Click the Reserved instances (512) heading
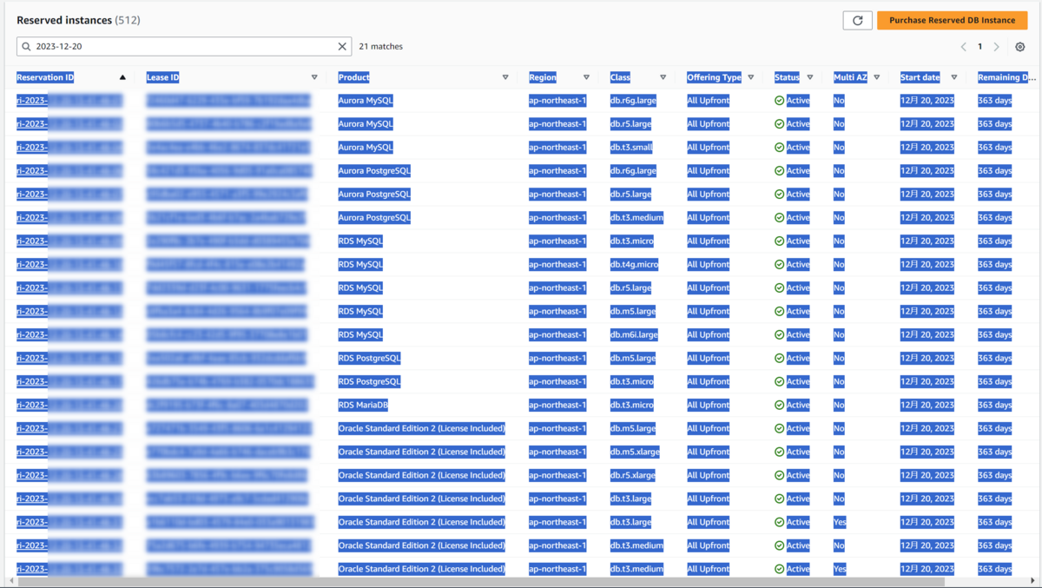 (78, 20)
